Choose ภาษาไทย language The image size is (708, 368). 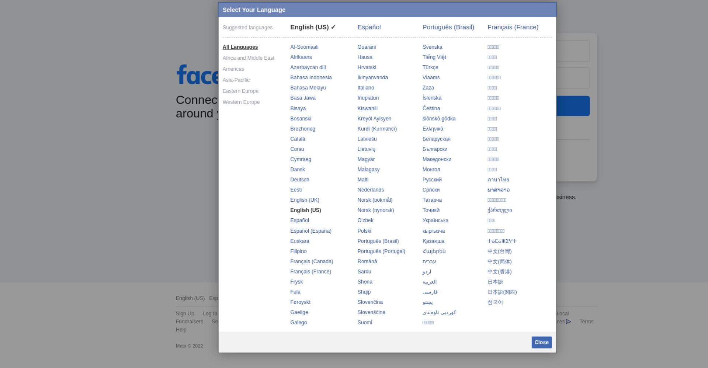click(x=498, y=180)
